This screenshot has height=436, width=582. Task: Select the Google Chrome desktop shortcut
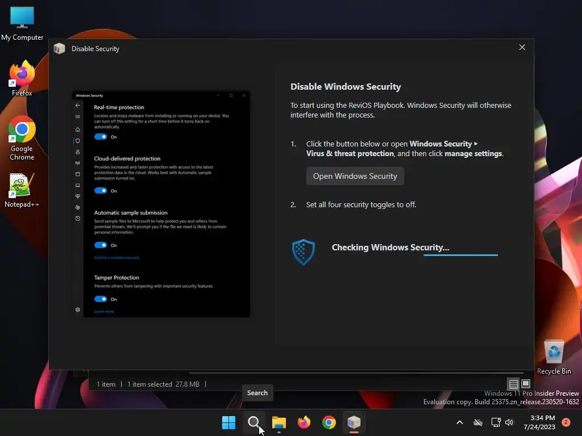point(22,139)
